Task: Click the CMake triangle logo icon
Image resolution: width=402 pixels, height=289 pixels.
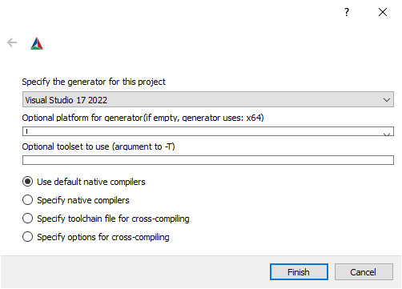Action: (37, 43)
